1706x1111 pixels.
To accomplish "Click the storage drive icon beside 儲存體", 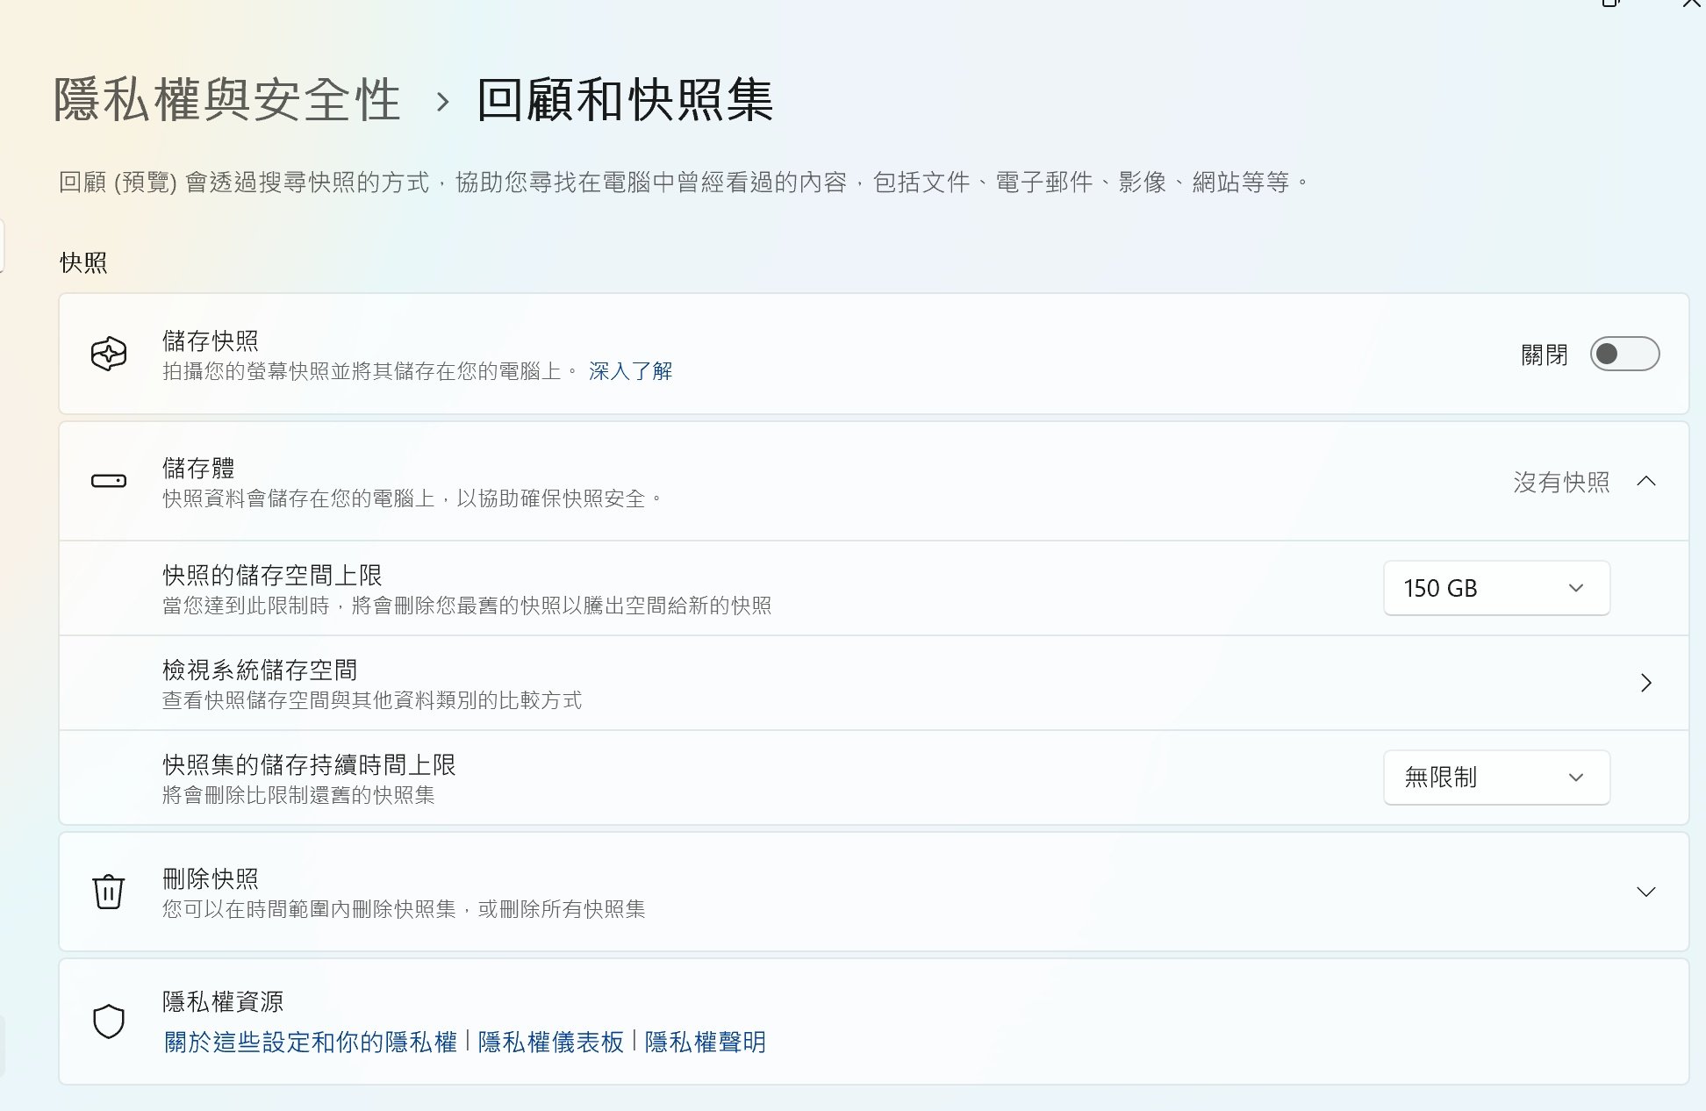I will 109,481.
